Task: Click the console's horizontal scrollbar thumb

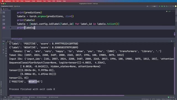Action: click(67, 96)
